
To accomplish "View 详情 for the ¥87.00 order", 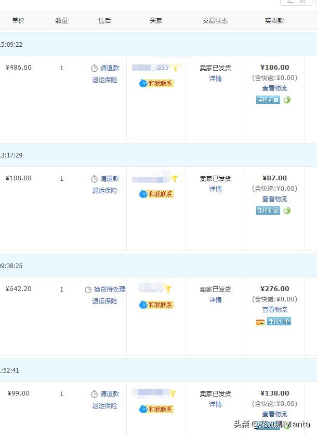I will tap(216, 189).
